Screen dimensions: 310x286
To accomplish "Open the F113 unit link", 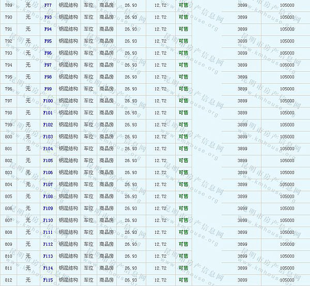I will (48, 256).
